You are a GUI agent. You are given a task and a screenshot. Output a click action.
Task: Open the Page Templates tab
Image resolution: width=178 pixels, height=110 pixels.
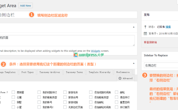click(x=9, y=72)
